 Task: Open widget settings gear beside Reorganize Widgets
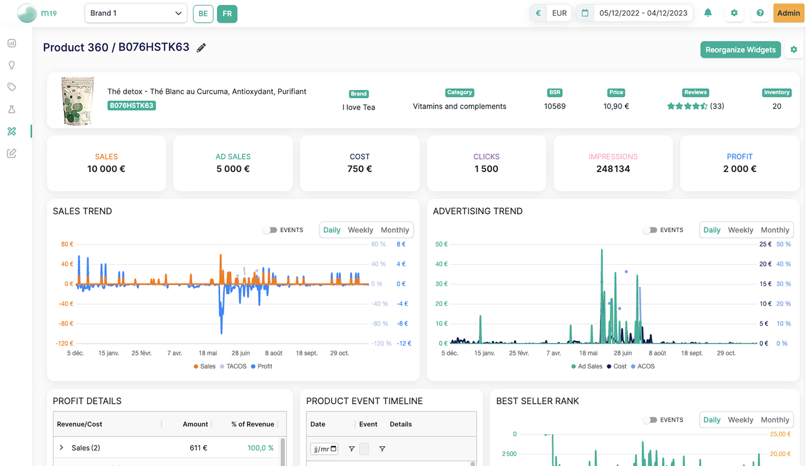pos(794,50)
